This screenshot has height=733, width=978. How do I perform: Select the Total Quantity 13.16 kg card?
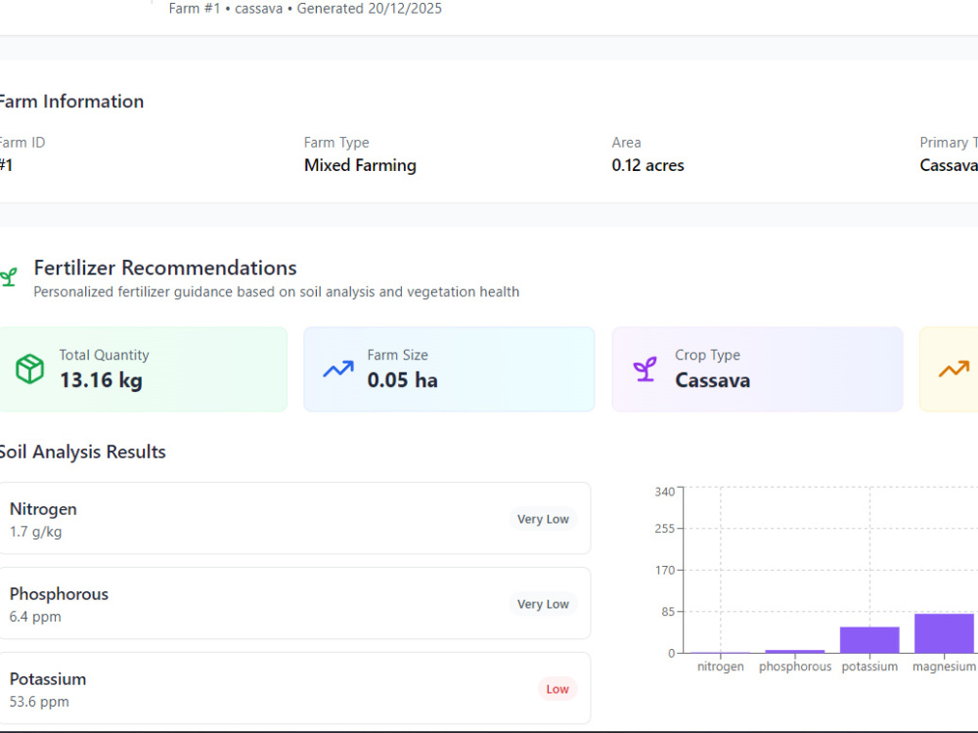[x=143, y=369]
